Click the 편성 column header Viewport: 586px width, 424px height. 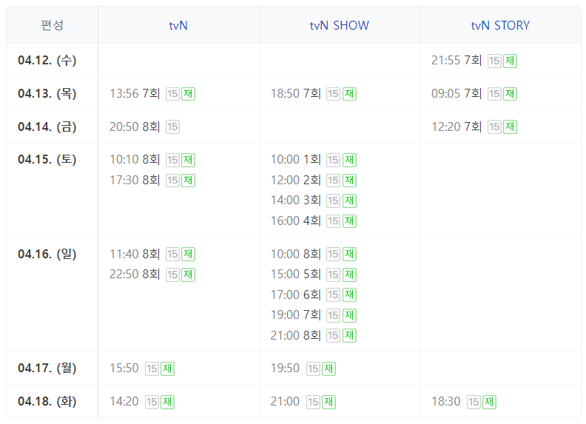[52, 25]
